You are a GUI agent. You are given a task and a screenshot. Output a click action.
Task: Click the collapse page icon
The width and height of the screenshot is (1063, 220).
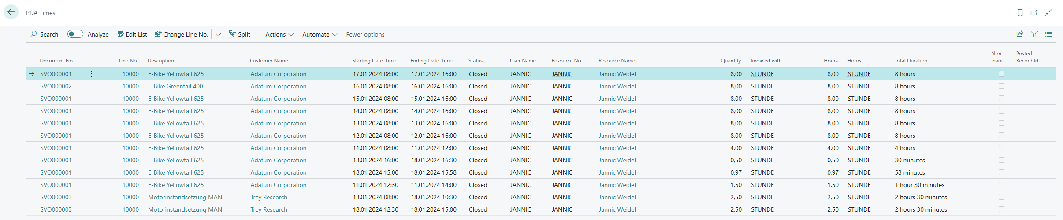[x=1048, y=13]
